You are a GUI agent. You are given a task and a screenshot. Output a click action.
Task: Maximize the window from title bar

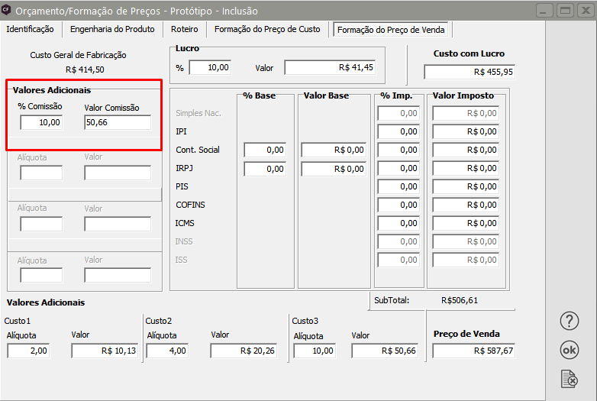pyautogui.click(x=565, y=11)
